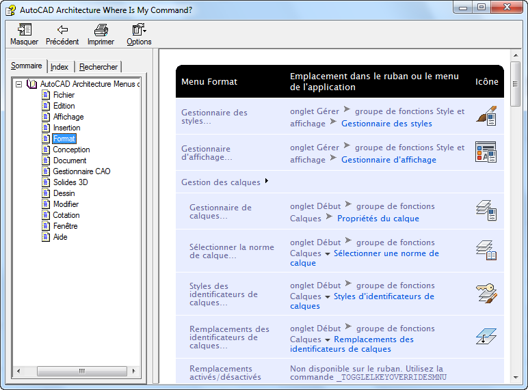Image resolution: width=528 pixels, height=390 pixels.
Task: Open the Fenêtre topic
Action: point(66,226)
